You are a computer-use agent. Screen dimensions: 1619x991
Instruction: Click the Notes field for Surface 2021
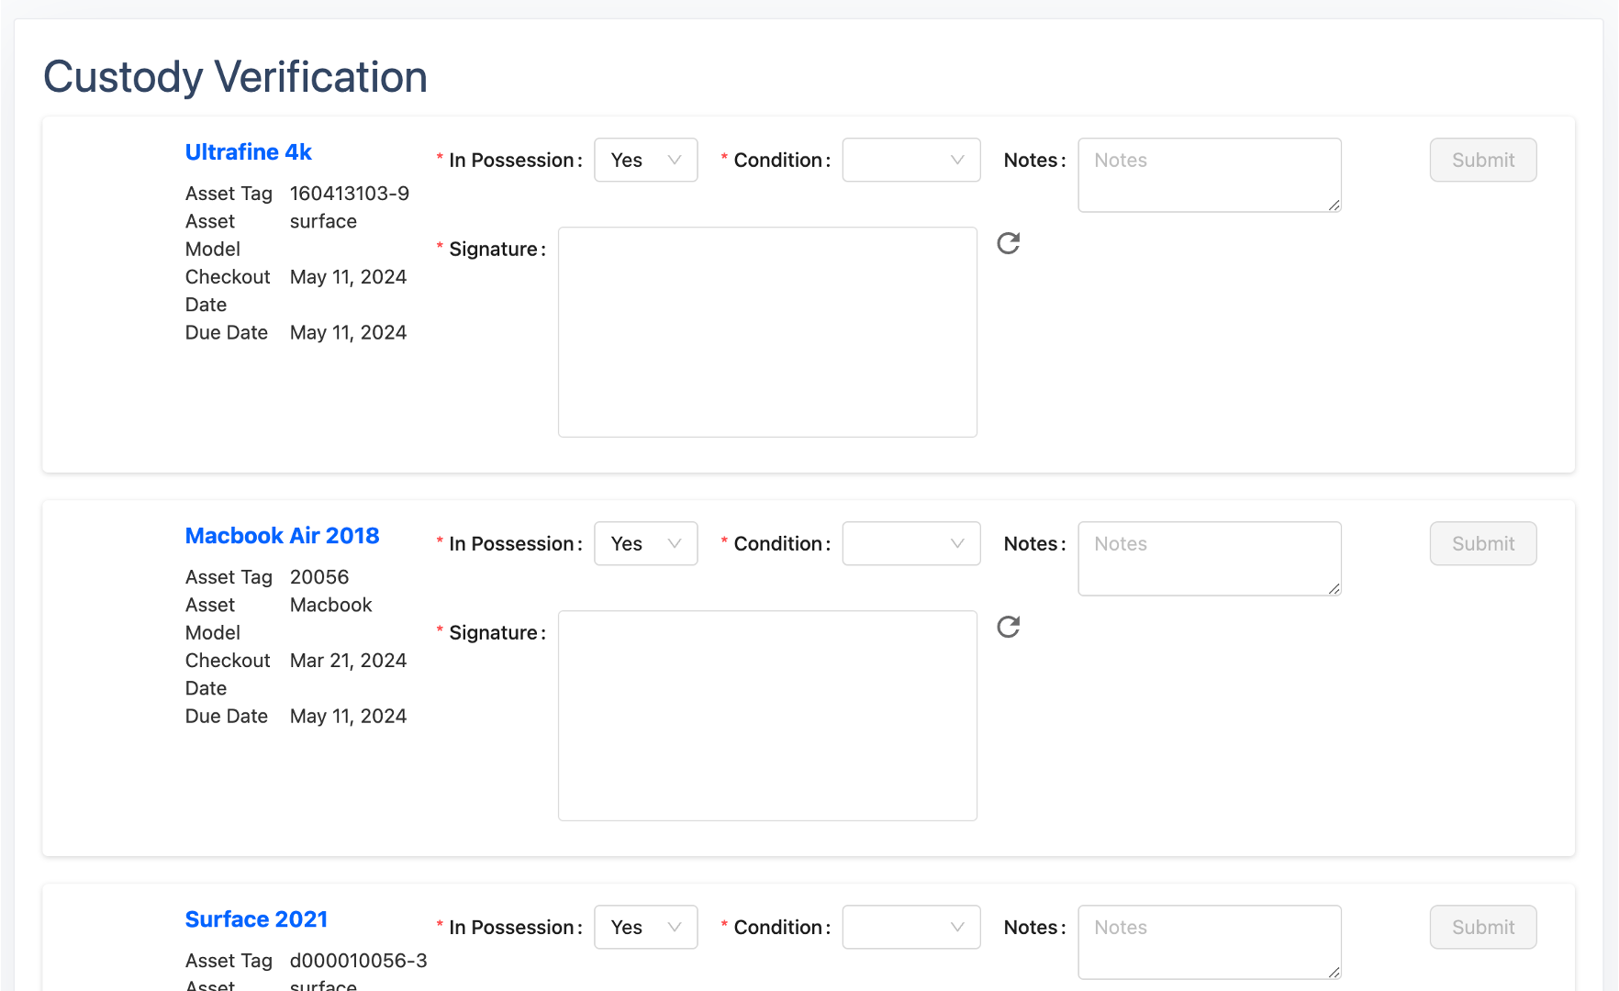(x=1209, y=941)
